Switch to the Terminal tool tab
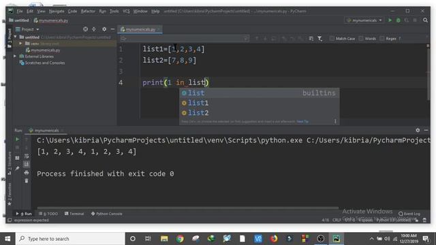 [74, 214]
